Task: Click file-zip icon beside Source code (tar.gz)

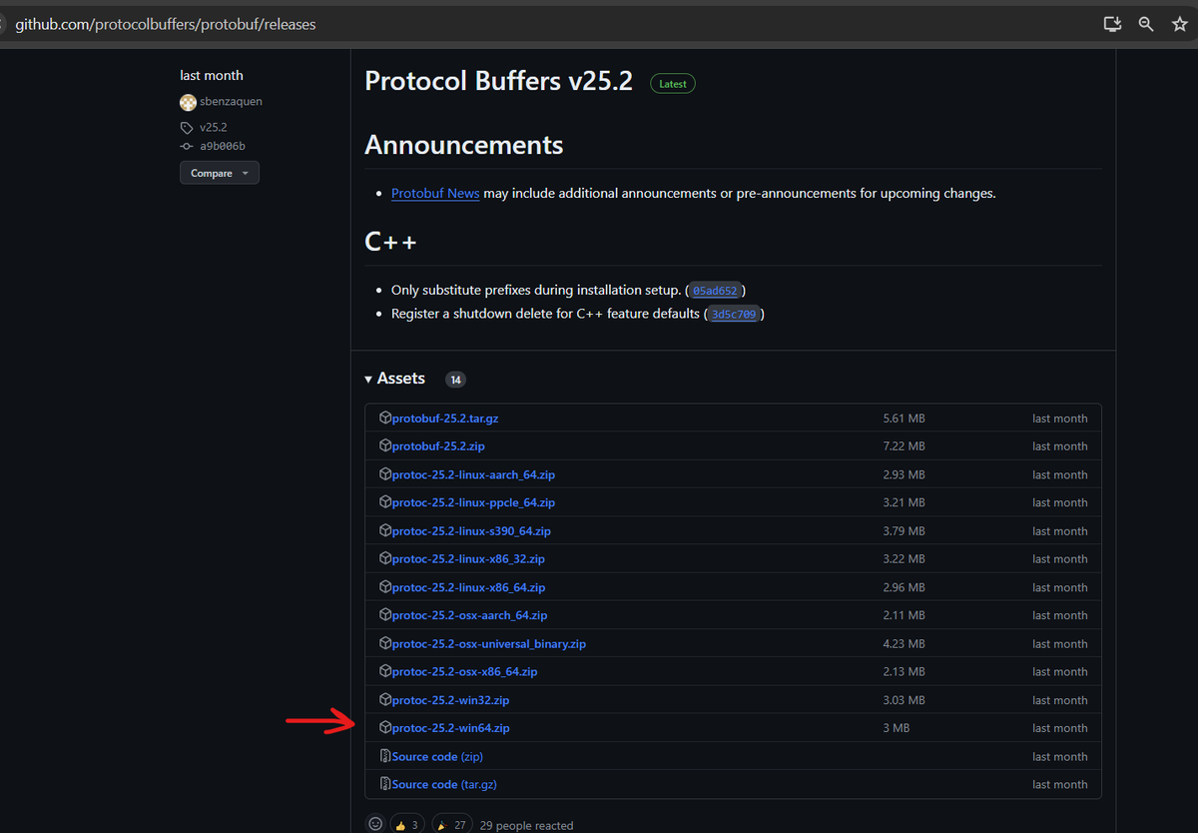Action: (x=385, y=784)
